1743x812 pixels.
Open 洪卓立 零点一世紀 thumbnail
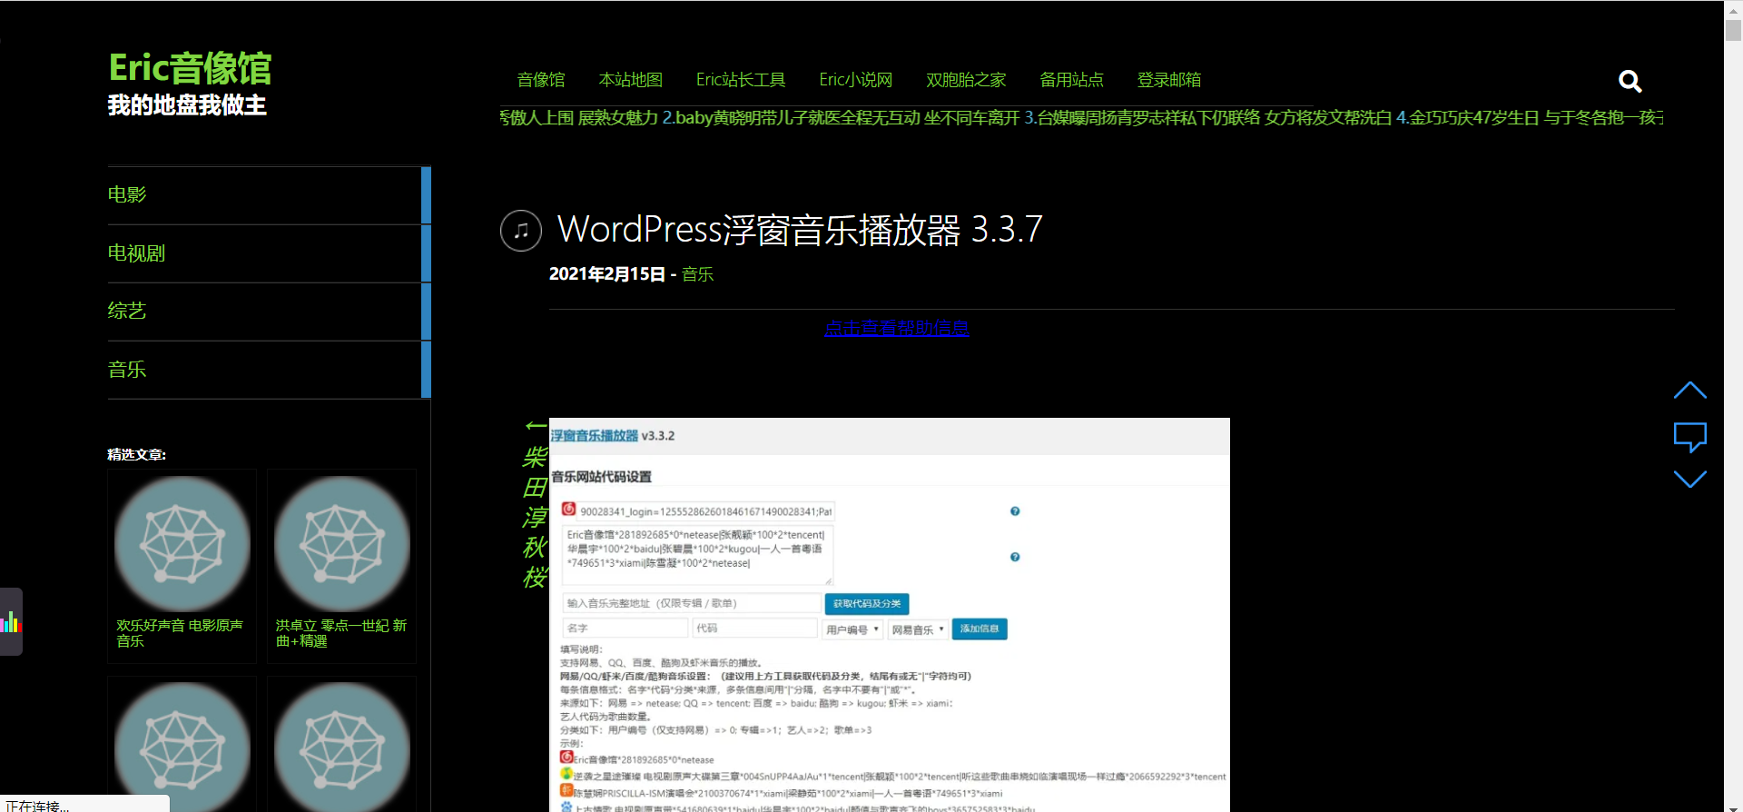click(342, 544)
